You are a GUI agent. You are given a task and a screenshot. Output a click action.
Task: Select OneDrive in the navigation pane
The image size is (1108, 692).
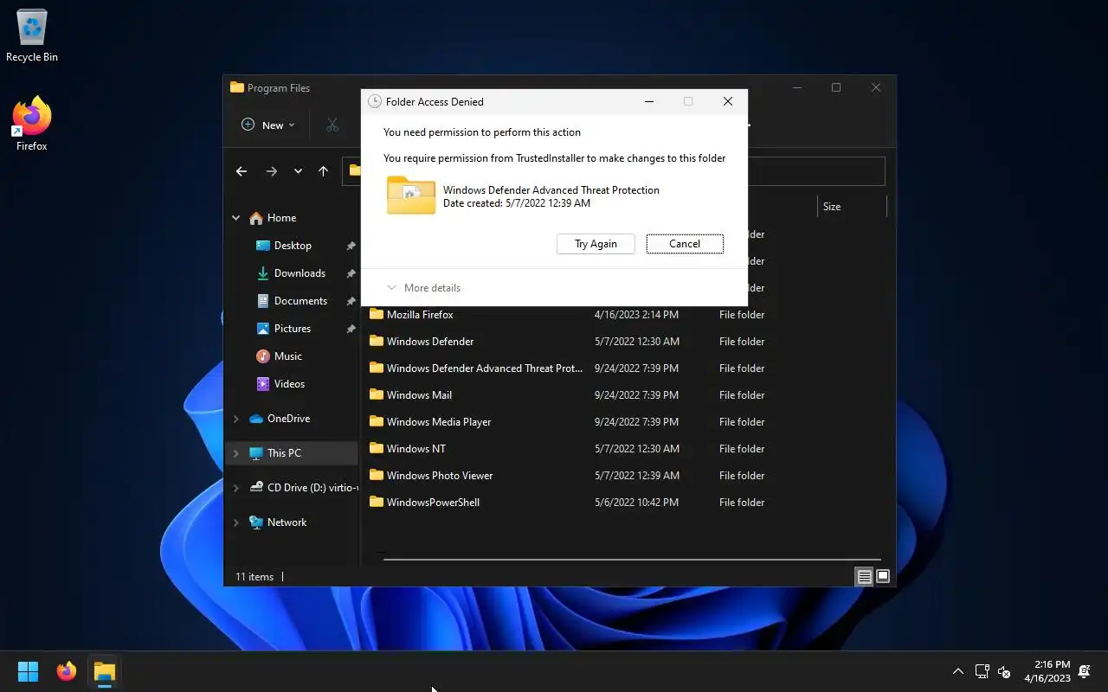288,419
